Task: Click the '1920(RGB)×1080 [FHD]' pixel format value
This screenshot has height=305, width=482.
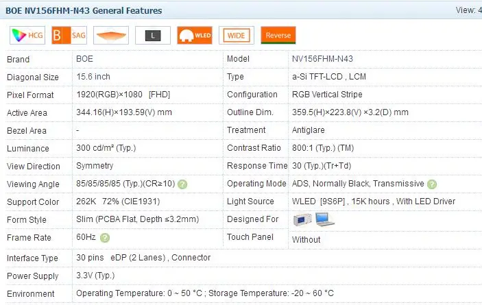Action: click(123, 95)
